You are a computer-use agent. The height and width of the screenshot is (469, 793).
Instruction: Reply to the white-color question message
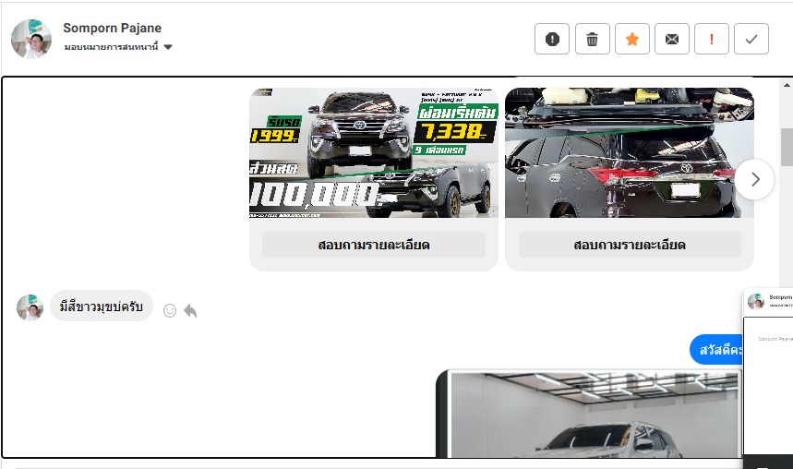(x=190, y=310)
